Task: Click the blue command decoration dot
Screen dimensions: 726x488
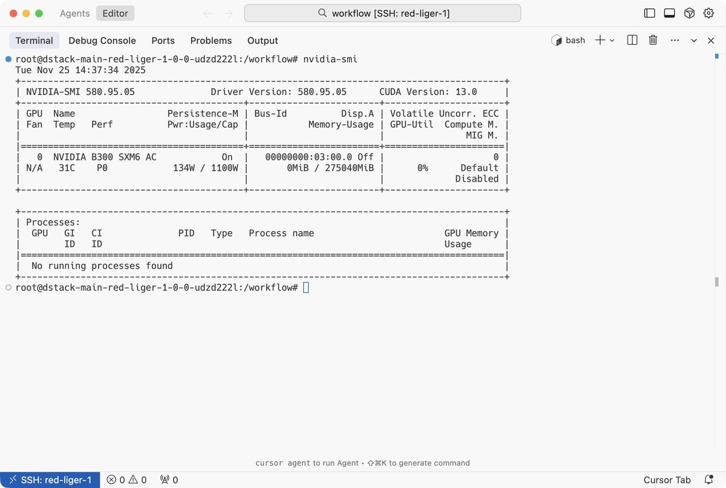Action: point(8,59)
